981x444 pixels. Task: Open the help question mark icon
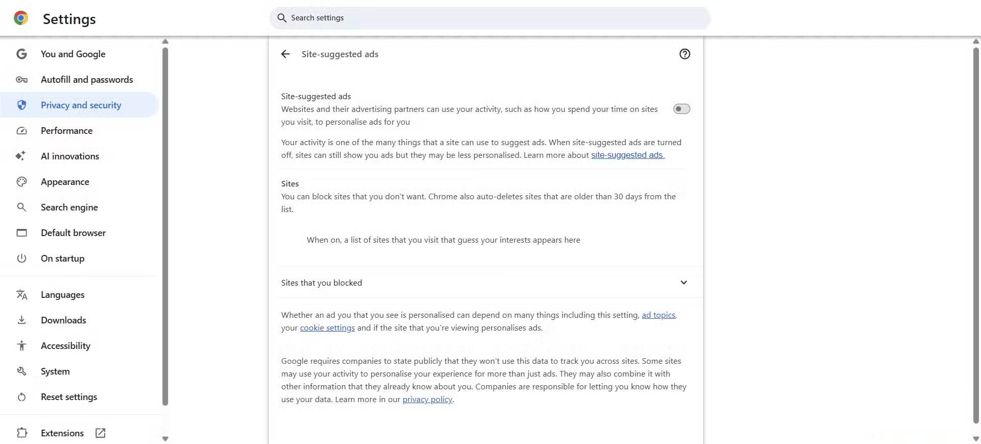[x=685, y=54]
